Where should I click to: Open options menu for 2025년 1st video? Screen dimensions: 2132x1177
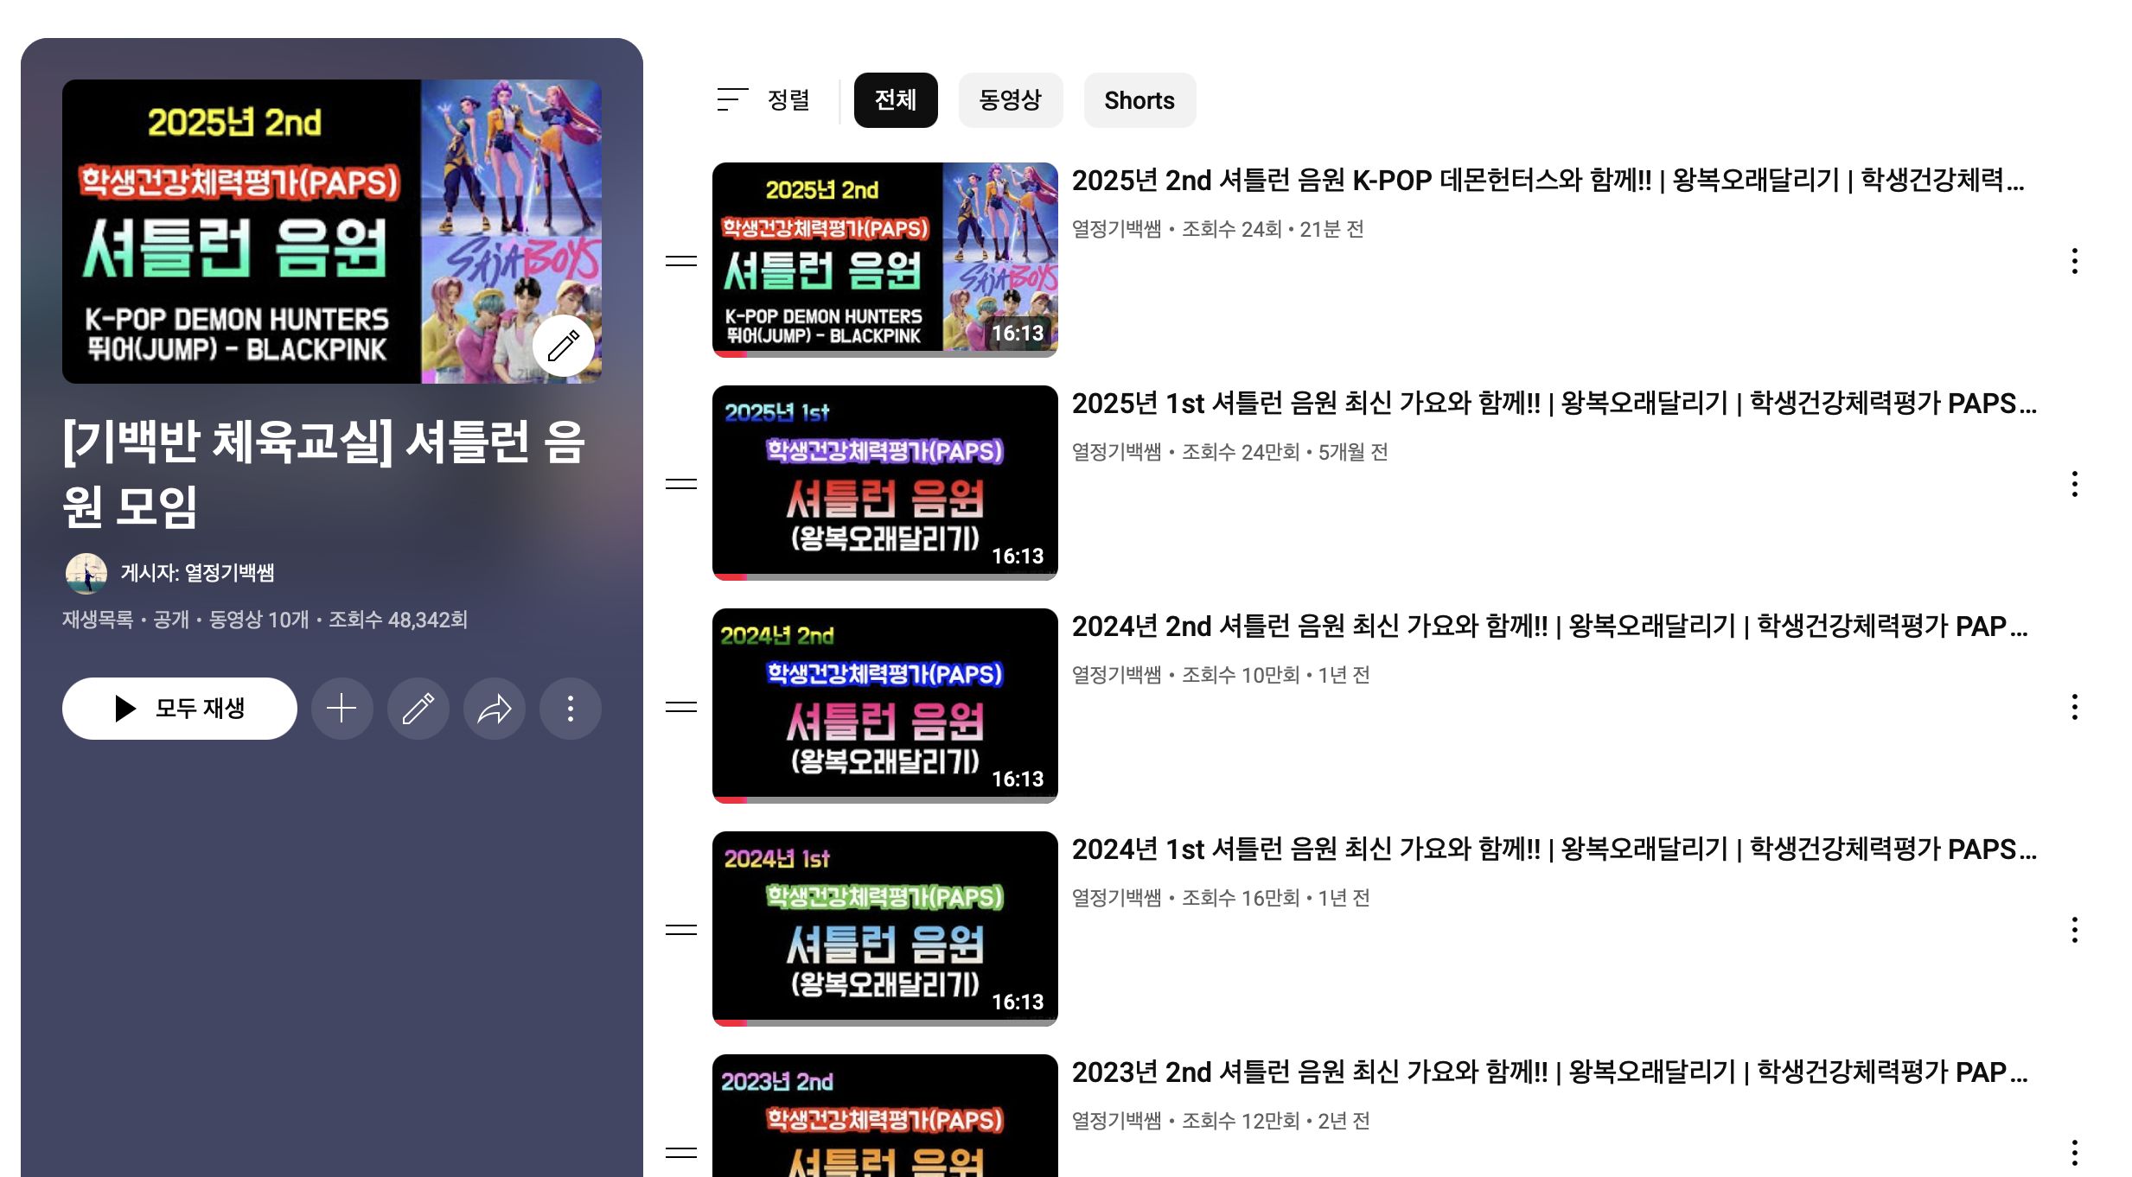[2074, 484]
